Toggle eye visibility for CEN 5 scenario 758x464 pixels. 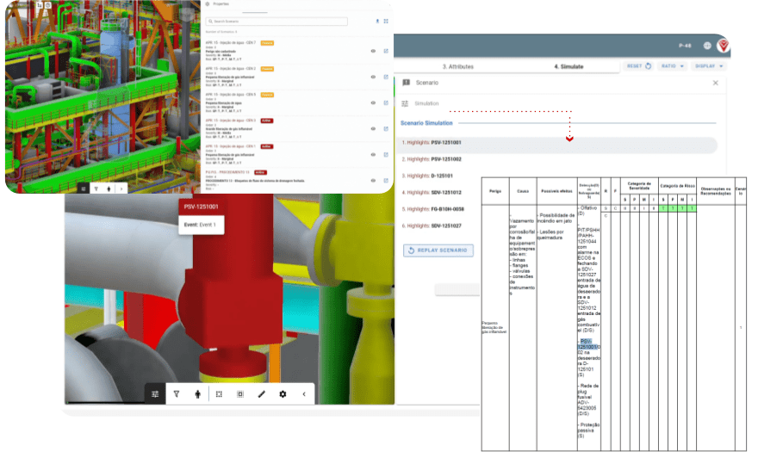[373, 103]
